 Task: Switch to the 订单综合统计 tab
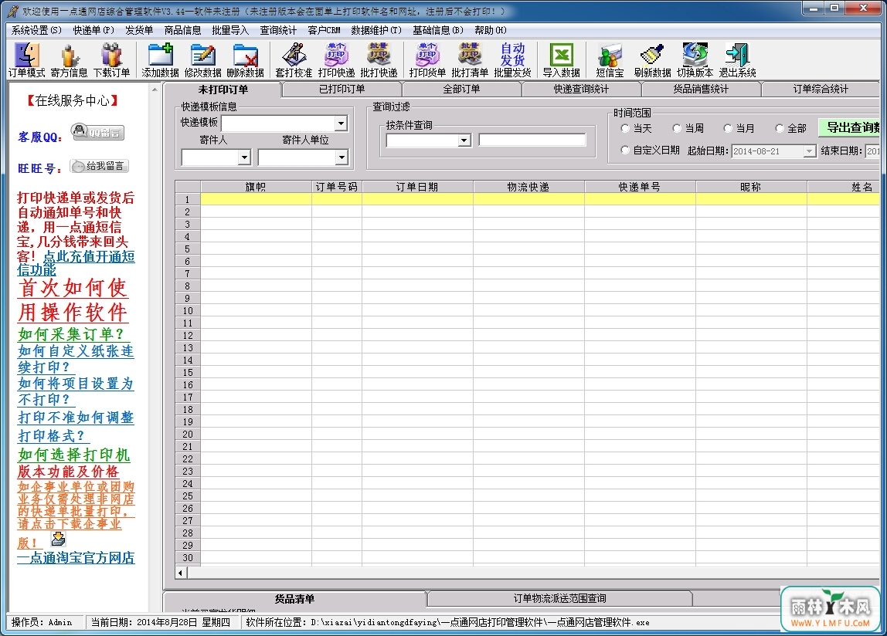[x=821, y=90]
